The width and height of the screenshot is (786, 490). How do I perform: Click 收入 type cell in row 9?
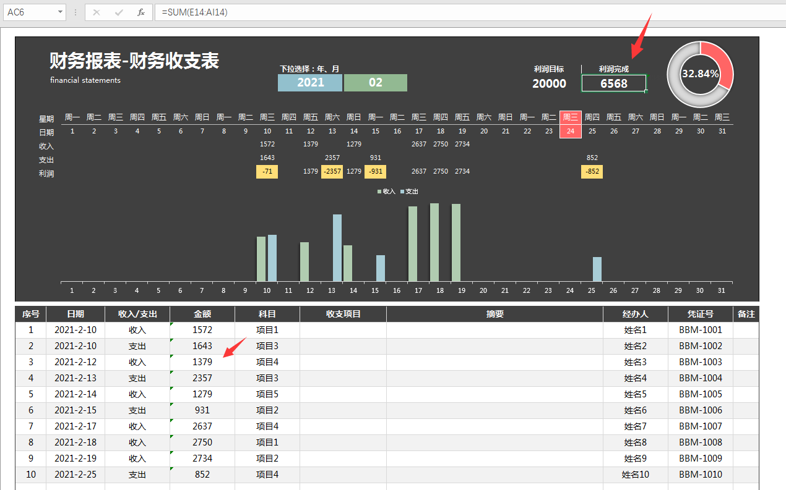(x=137, y=458)
